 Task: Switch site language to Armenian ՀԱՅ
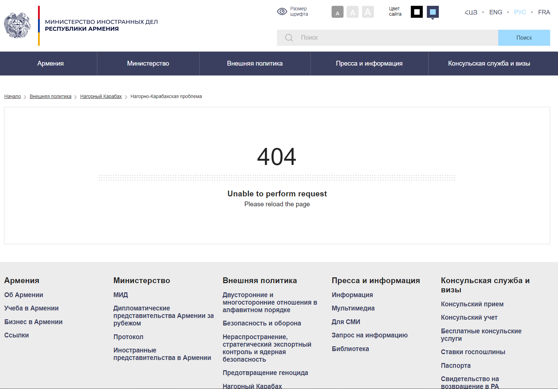point(471,12)
